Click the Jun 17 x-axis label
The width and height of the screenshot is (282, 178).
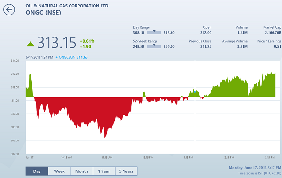point(30,157)
